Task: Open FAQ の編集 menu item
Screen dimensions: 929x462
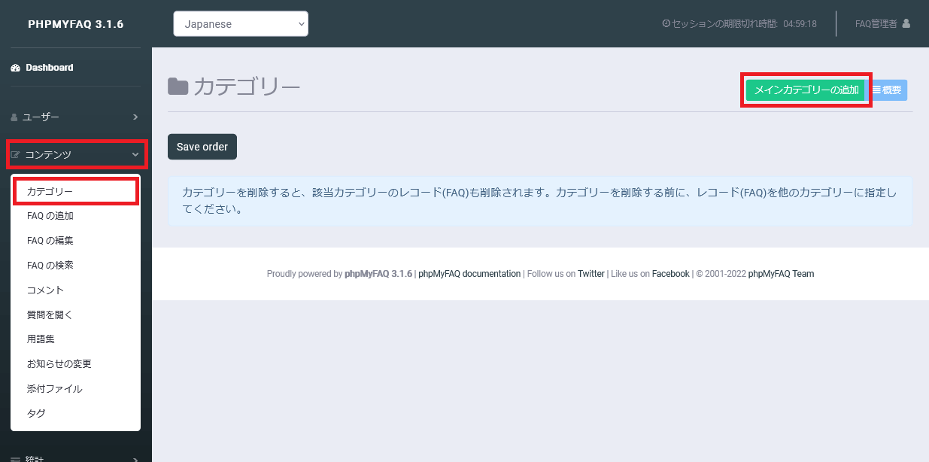Action: point(50,241)
